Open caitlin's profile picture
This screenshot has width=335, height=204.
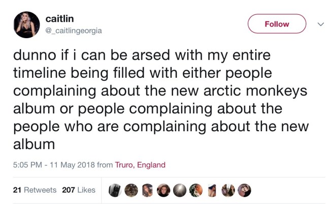27,25
